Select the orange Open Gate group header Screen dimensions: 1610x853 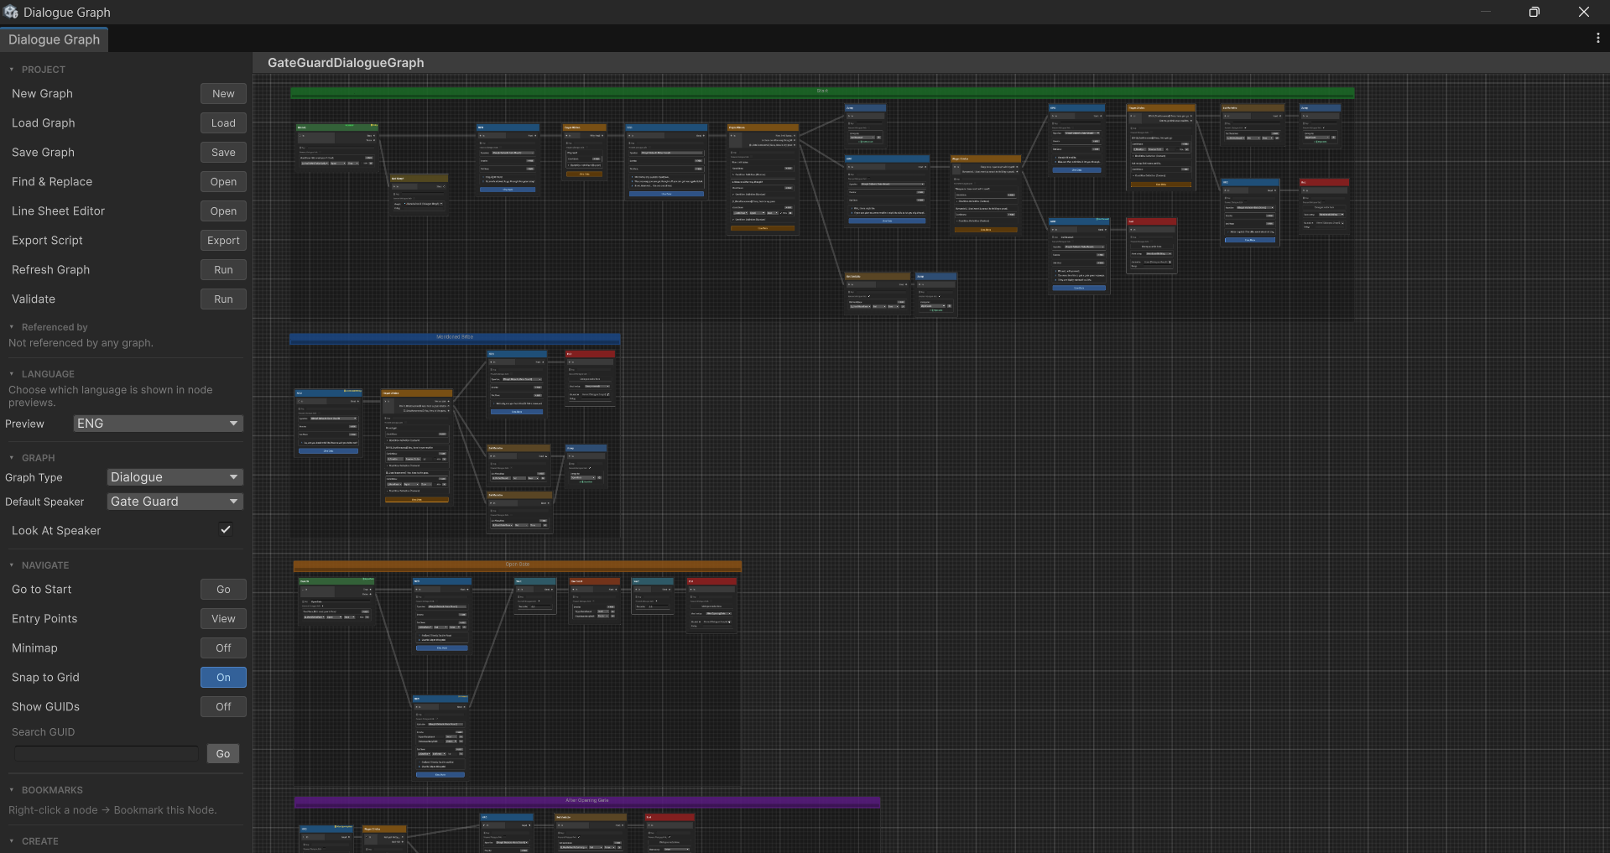tap(518, 565)
